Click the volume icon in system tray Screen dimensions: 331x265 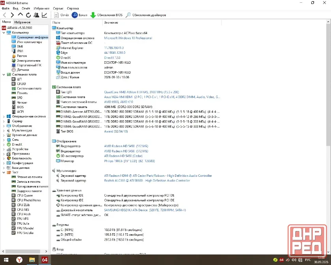294,260
